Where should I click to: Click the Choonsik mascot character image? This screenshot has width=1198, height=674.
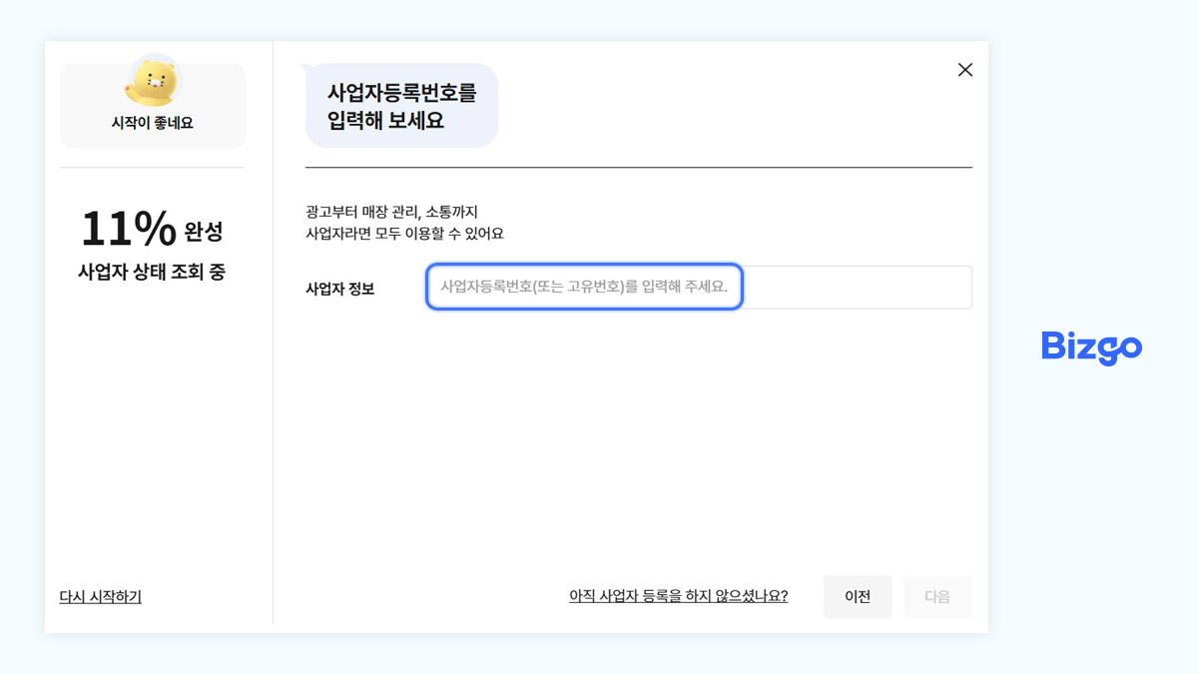coord(152,82)
